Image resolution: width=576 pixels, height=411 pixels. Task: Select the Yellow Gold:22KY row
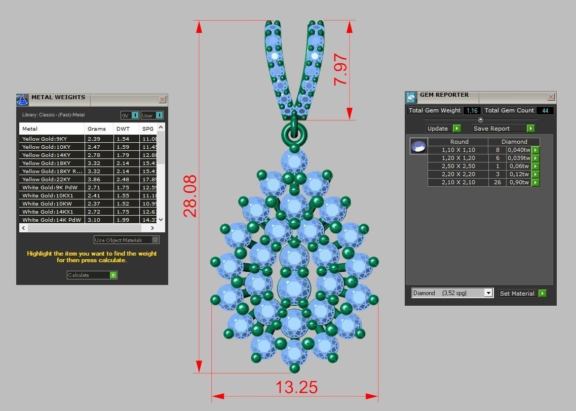pos(88,179)
